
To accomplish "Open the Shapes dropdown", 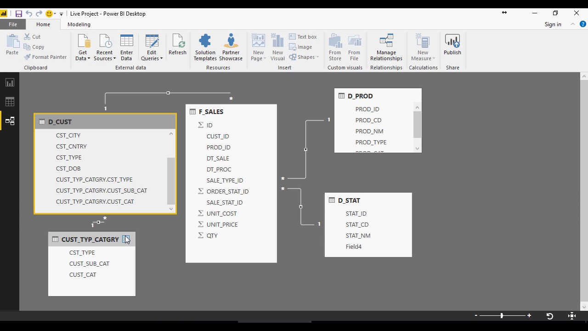I will click(x=304, y=57).
